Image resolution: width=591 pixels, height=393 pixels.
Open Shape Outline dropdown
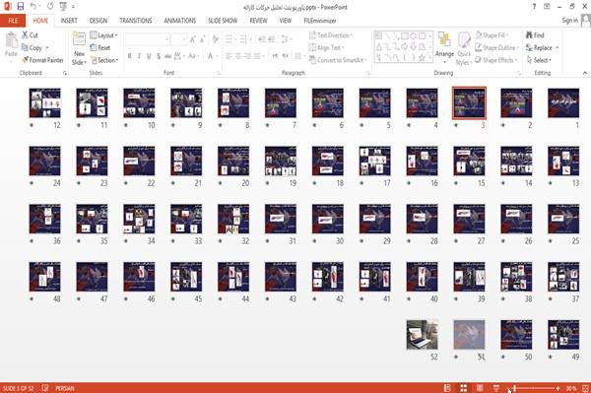(x=496, y=47)
